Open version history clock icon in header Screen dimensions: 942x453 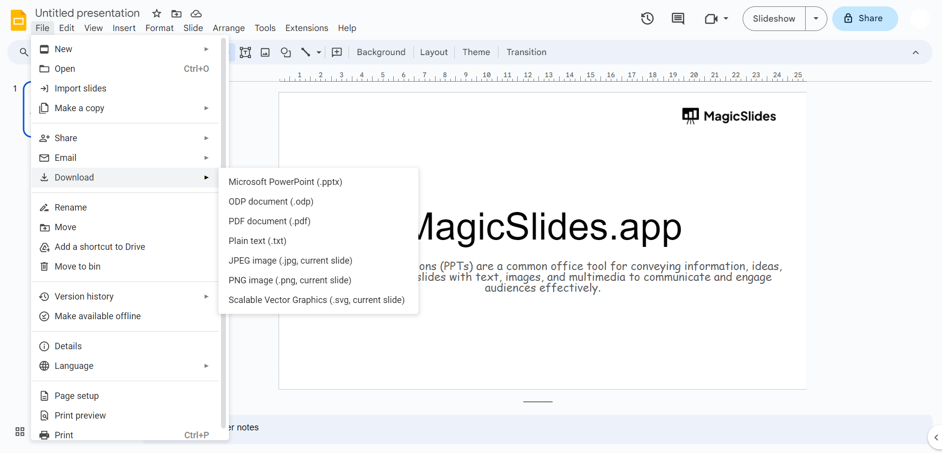point(647,19)
